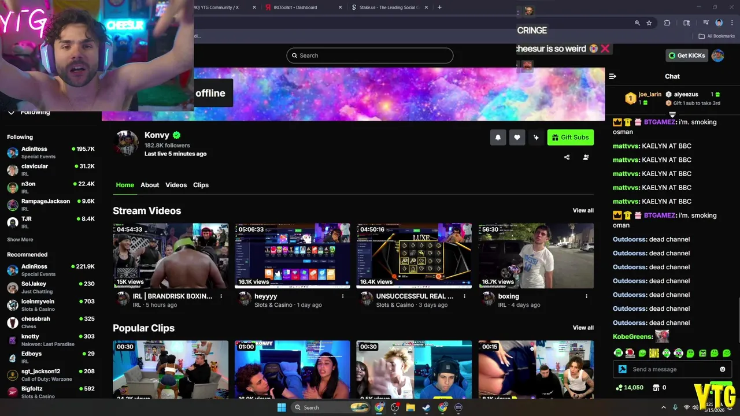View all Popular Clips
Viewport: 740px width, 416px height.
coord(583,328)
